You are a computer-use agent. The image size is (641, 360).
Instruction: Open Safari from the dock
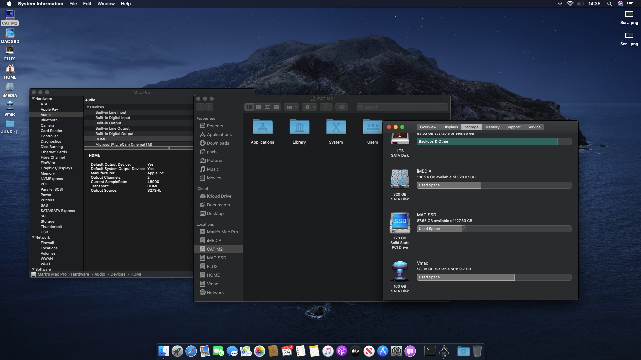click(x=191, y=351)
